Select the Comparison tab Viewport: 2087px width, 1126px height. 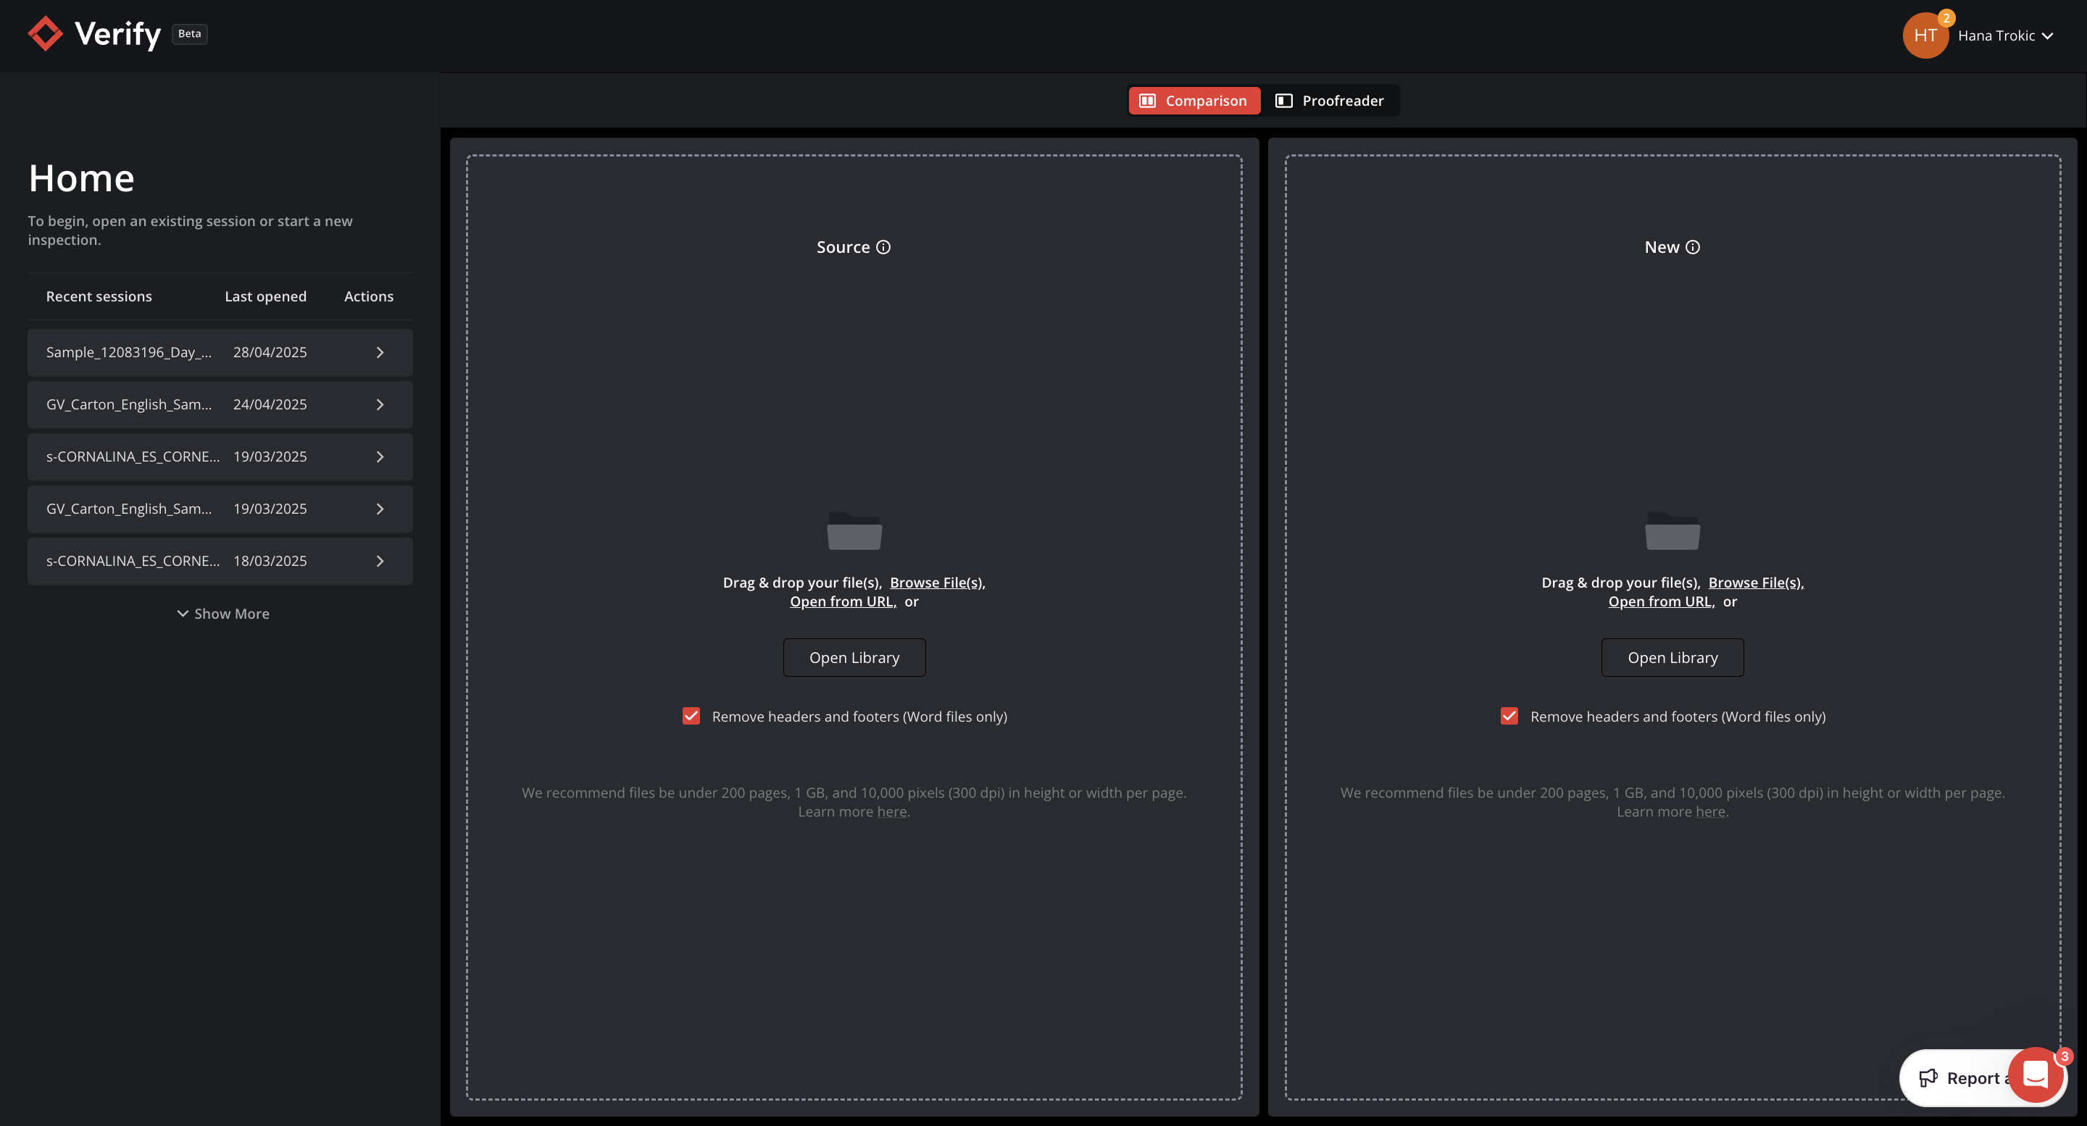click(x=1194, y=101)
